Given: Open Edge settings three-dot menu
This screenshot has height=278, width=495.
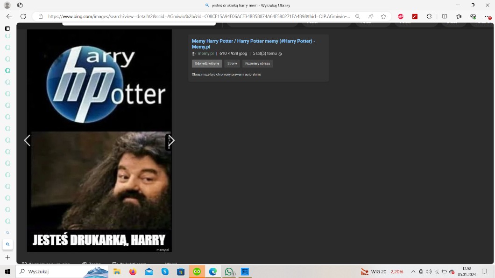Looking at the screenshot, I should click(488, 16).
